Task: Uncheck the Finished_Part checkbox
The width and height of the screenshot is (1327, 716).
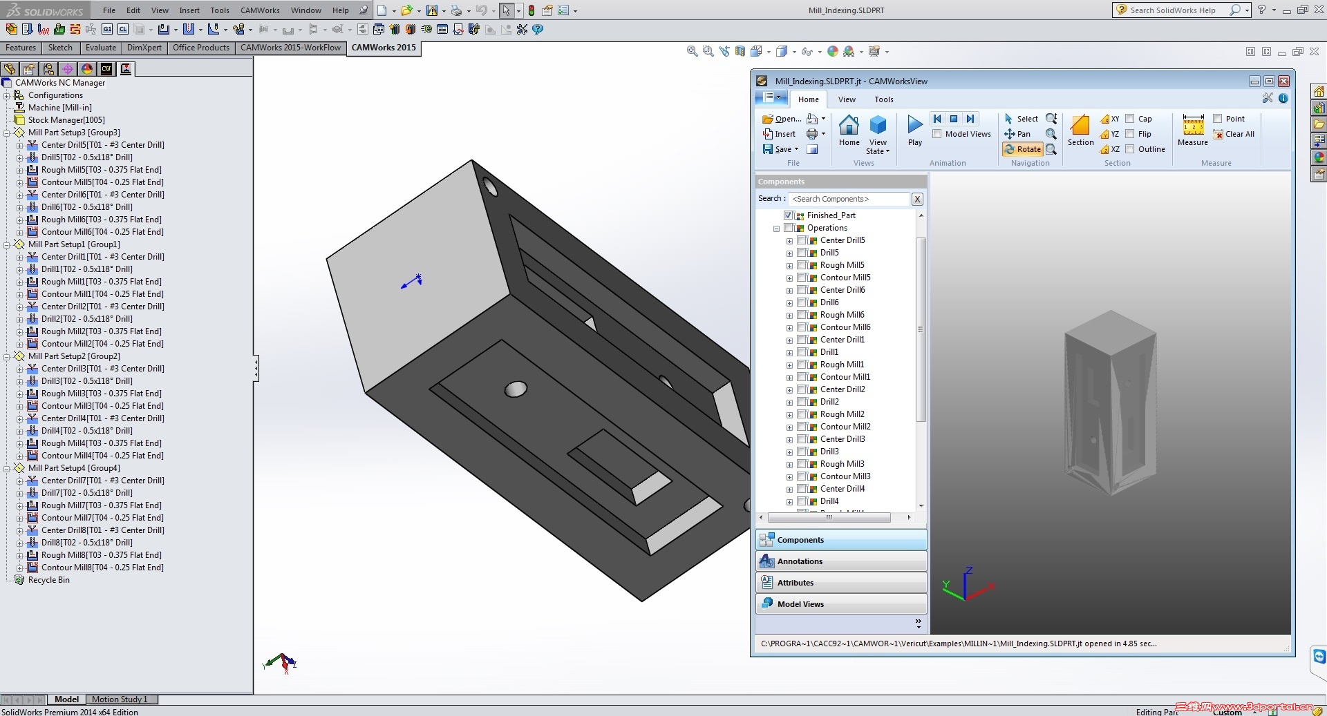Action: pyautogui.click(x=789, y=215)
